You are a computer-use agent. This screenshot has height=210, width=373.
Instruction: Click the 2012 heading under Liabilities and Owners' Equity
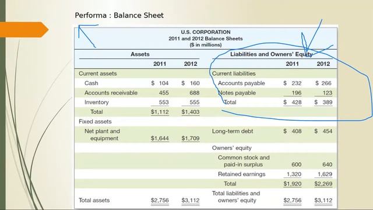pos(323,64)
